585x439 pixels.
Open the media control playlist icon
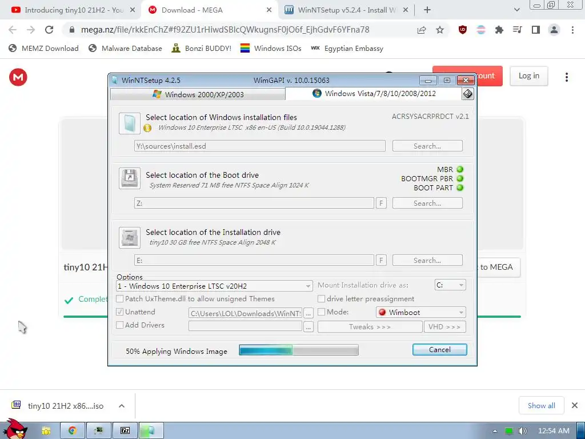point(517,30)
